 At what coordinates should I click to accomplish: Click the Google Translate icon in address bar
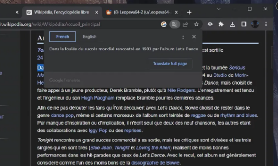coord(175,24)
